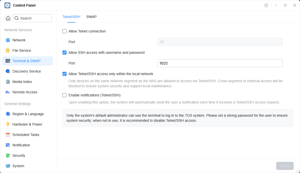
Task: Enable notifications for Telnet/SSH
Action: (64, 95)
